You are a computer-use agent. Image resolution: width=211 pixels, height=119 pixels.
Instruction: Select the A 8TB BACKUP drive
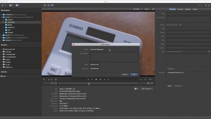(10, 54)
